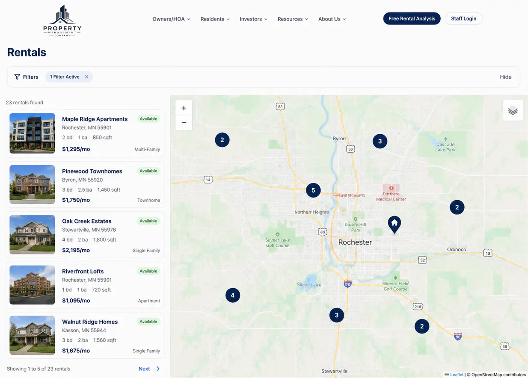Go to Next page of rentals
The image size is (528, 378).
tap(144, 369)
